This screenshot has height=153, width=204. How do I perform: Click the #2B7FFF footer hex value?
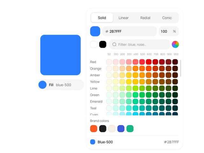171,142
